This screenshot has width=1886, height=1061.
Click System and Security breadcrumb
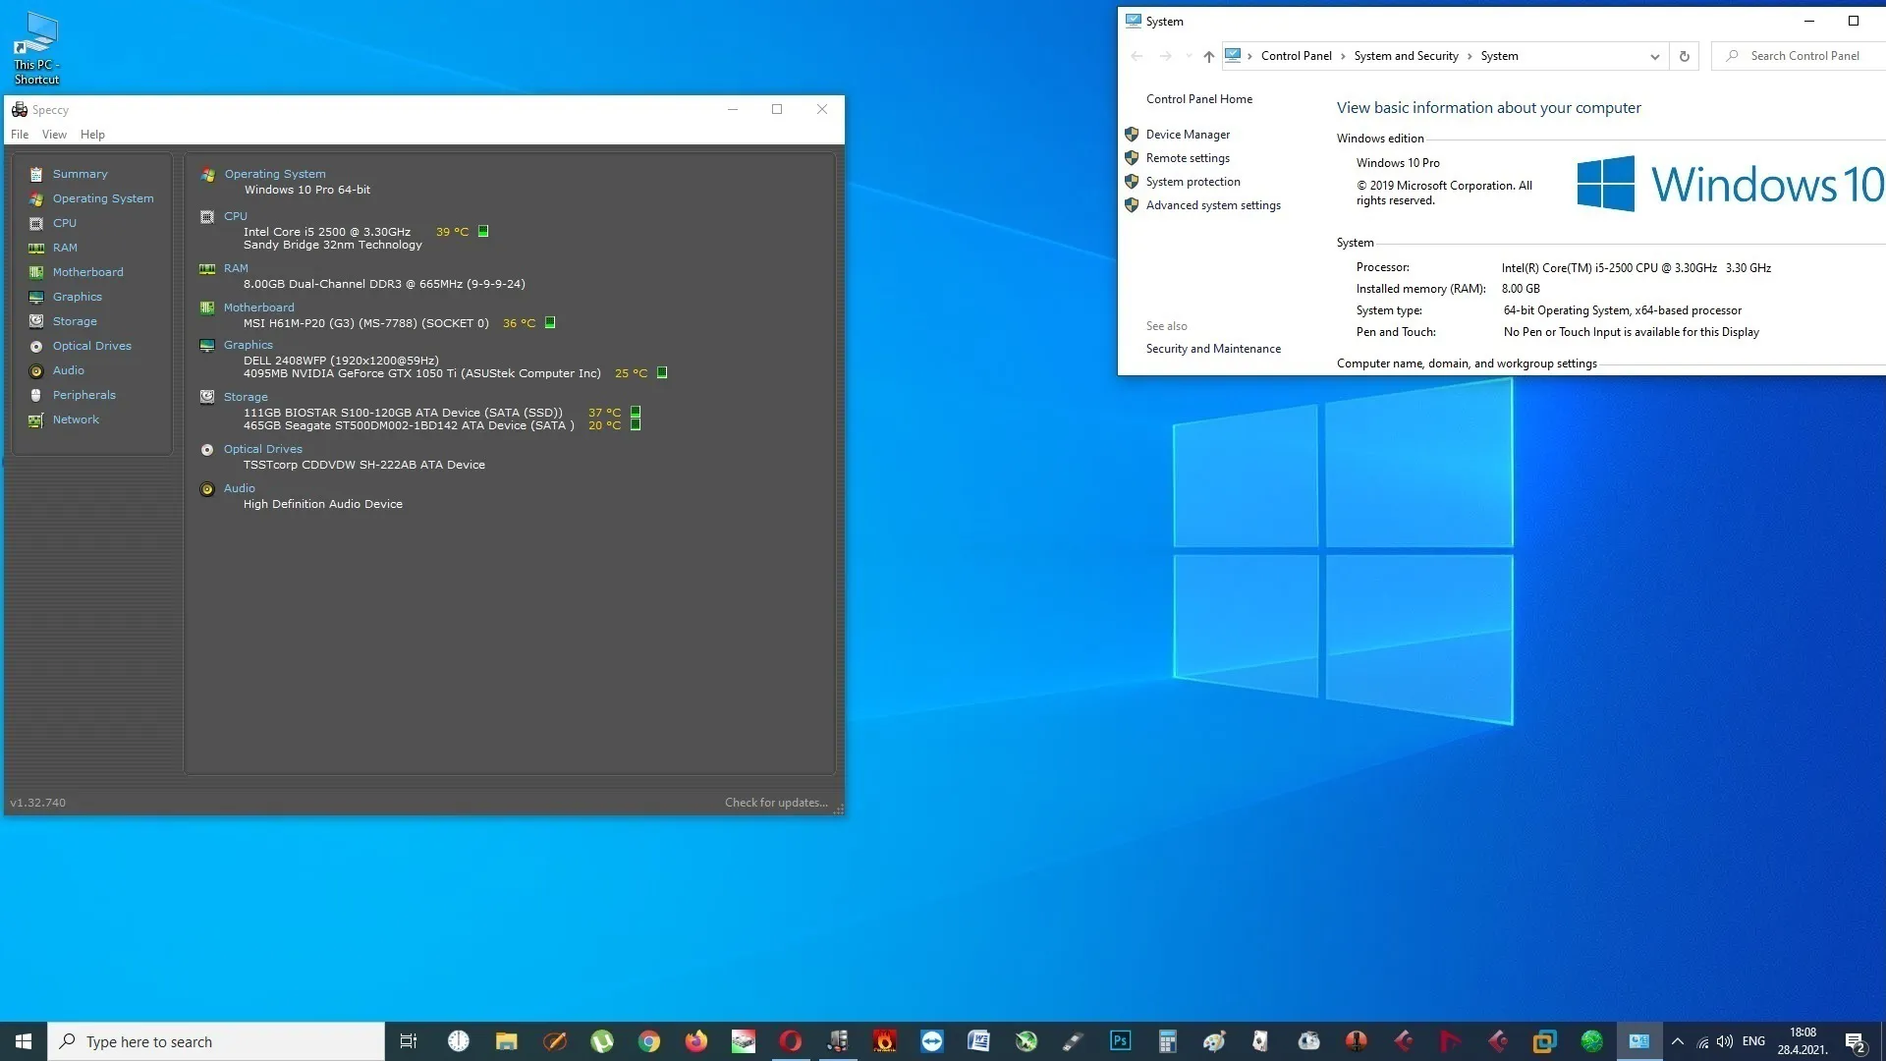[1406, 56]
